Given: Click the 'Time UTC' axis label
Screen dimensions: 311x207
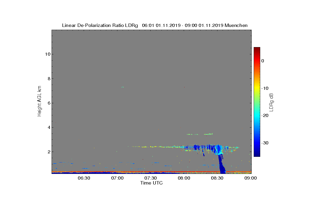Looking at the screenshot, I should click(x=152, y=183).
